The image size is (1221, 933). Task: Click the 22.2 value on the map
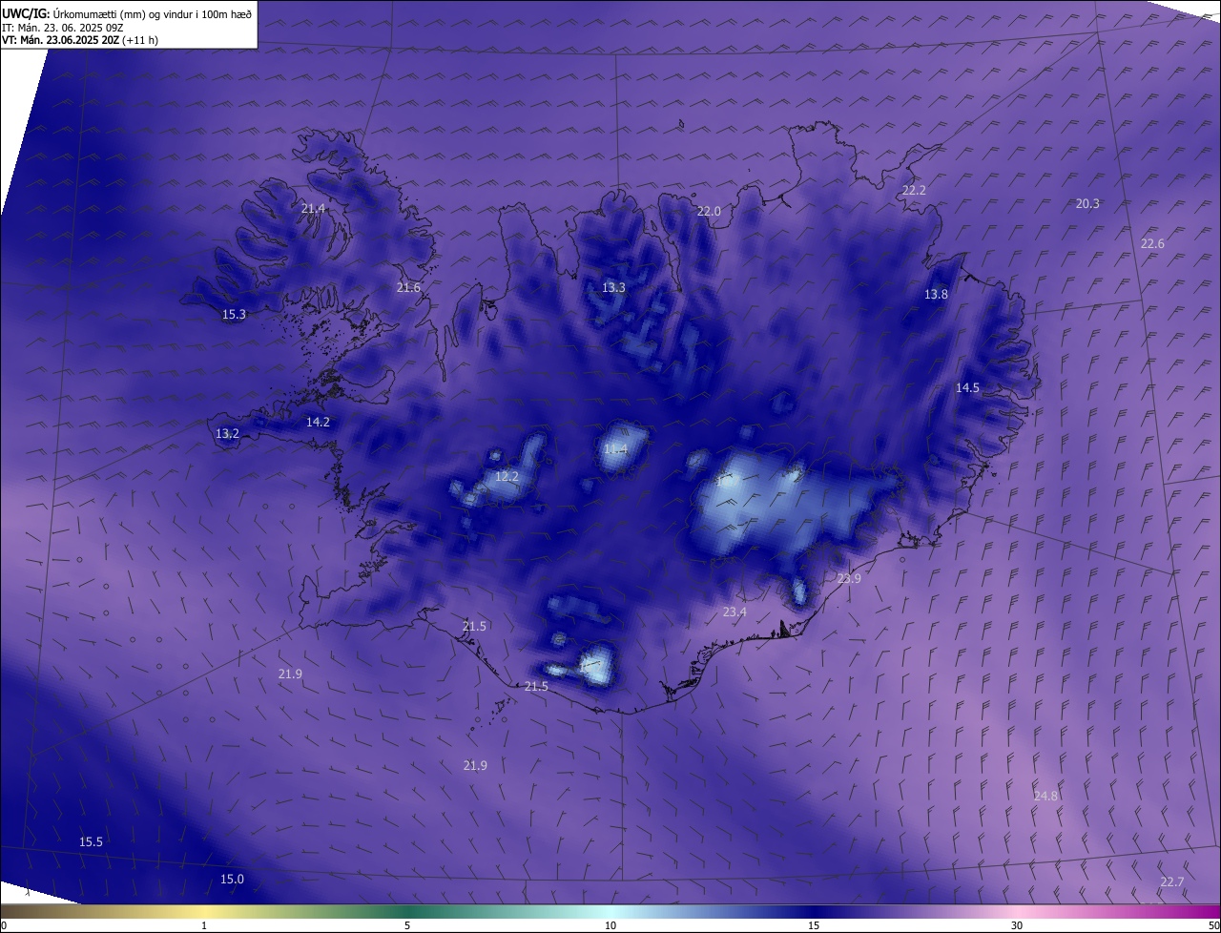click(x=914, y=191)
